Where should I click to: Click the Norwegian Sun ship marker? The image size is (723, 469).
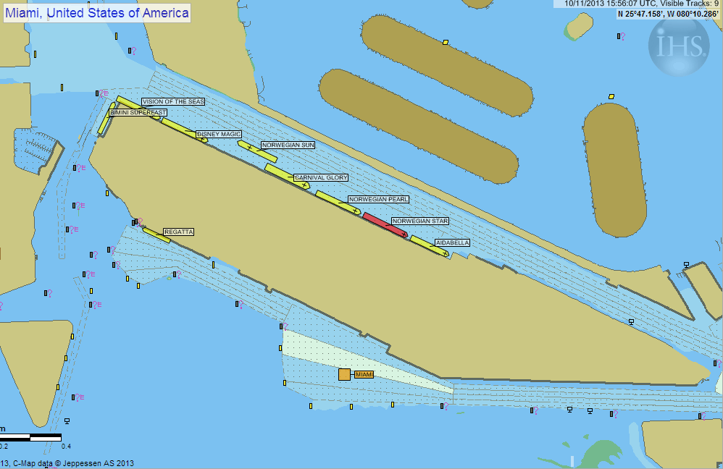point(257,151)
